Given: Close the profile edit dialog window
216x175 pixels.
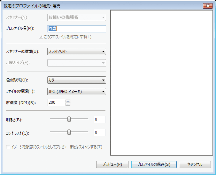Looking at the screenshot, I should coord(208,6).
